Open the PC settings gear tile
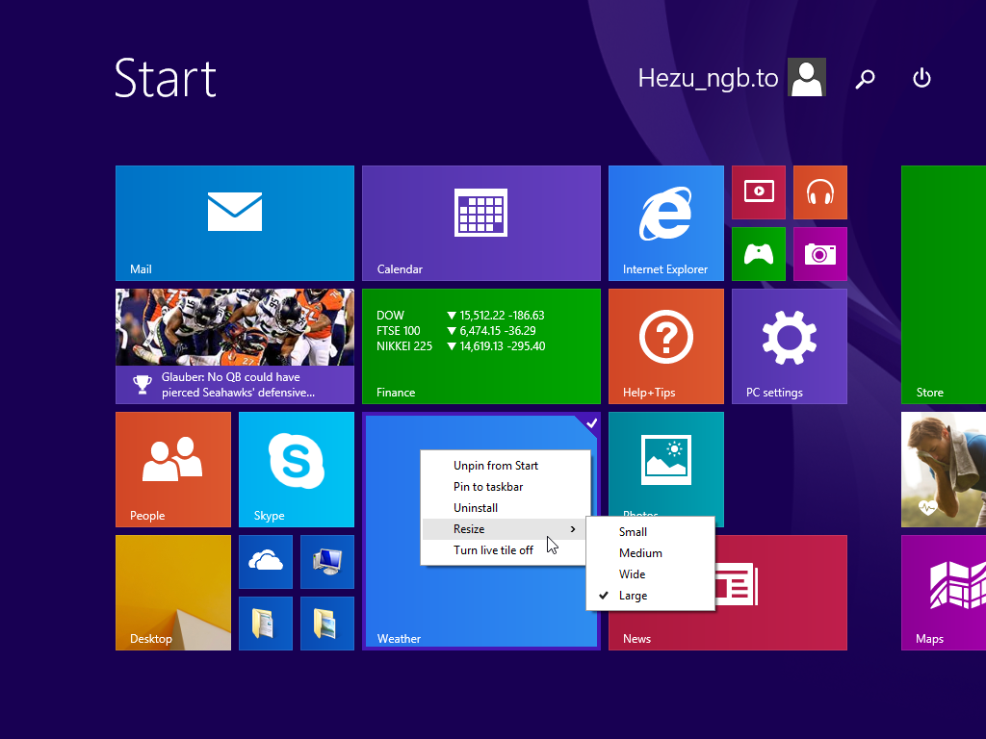 [x=789, y=345]
